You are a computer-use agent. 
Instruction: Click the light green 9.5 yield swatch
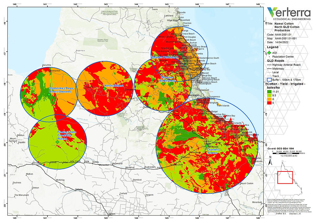pyautogui.click(x=269, y=96)
